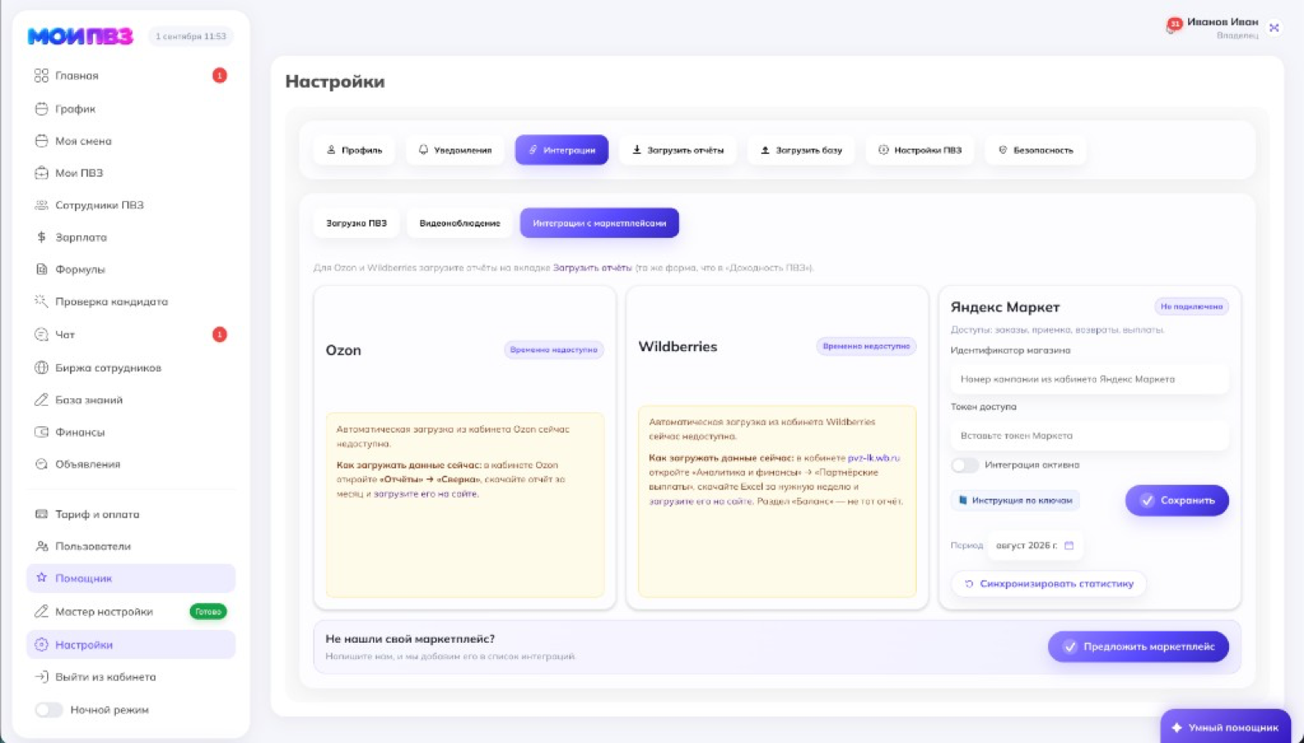The image size is (1304, 743).
Task: Select the Финансы wallet icon
Action: [x=42, y=433]
